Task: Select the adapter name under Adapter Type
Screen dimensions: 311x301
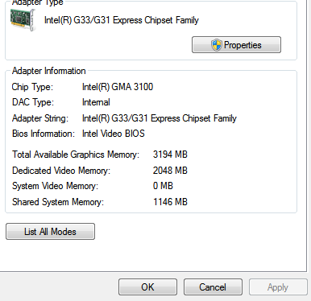Action: pos(122,20)
